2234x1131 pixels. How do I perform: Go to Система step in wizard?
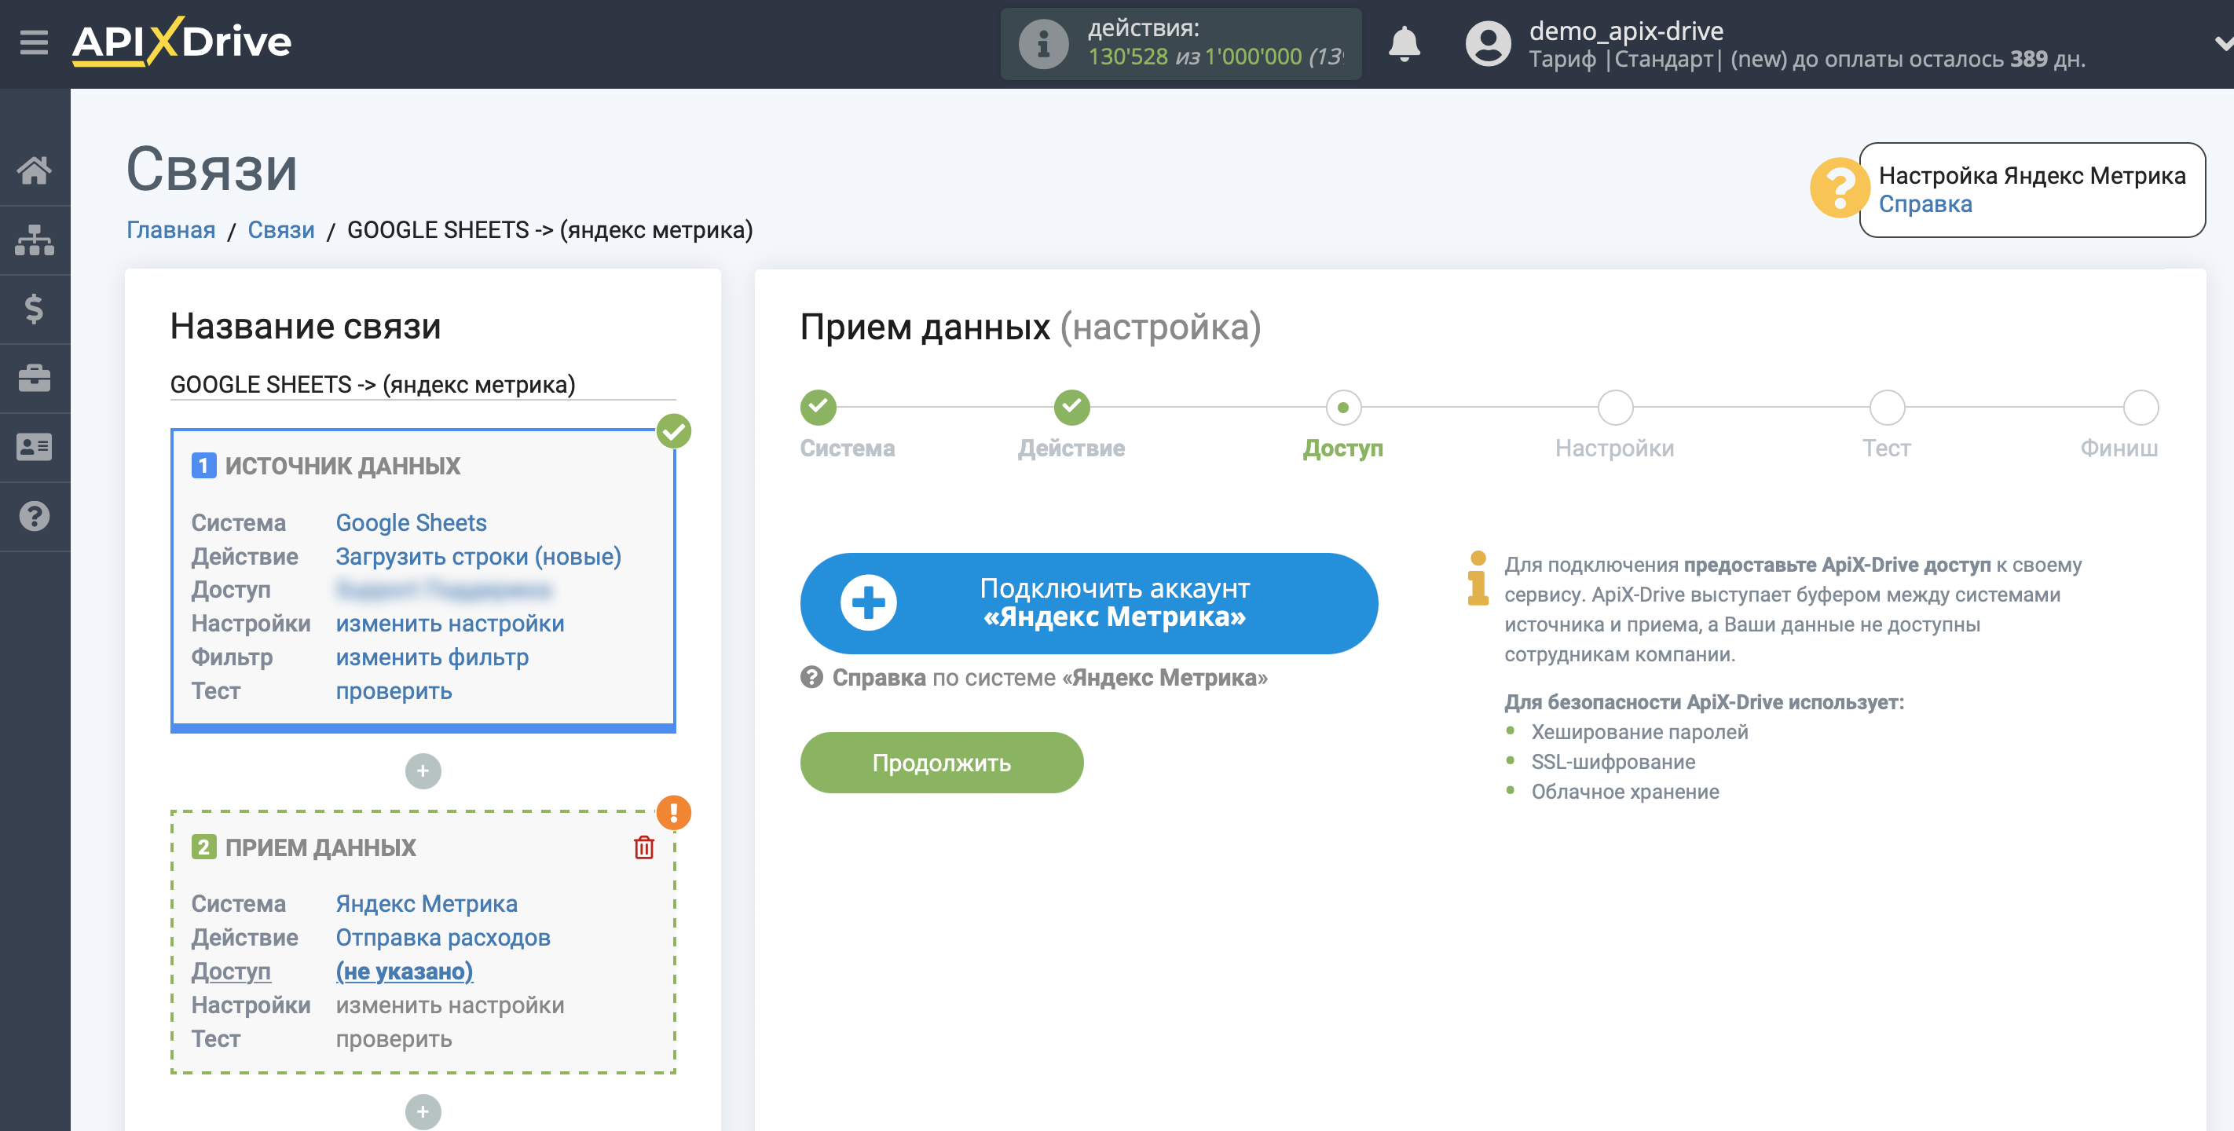point(818,408)
